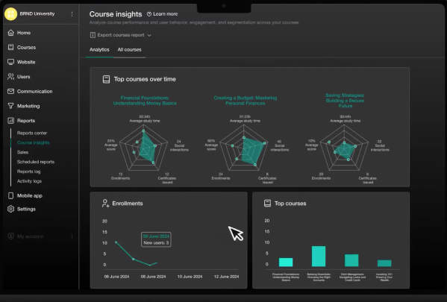
Task: Select the Website monitor icon
Action: pos(11,62)
